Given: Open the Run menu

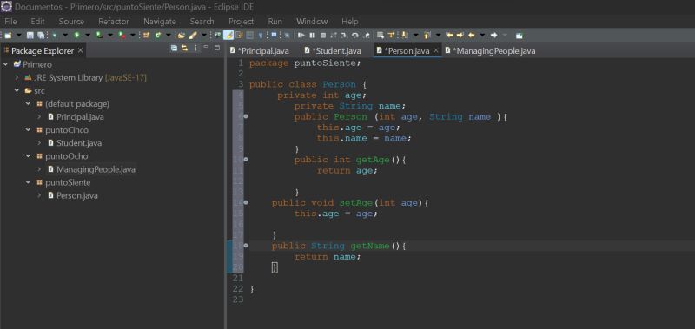Looking at the screenshot, I should click(275, 21).
